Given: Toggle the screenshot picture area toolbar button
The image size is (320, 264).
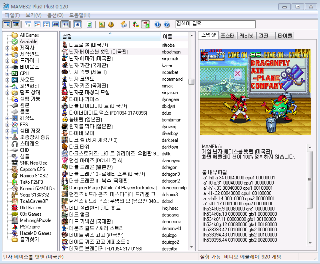Looking at the screenshot, I should click(x=16, y=25).
